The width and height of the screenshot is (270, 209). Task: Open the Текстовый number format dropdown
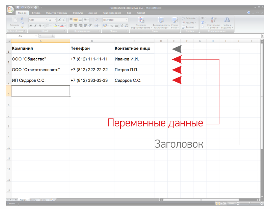127,20
